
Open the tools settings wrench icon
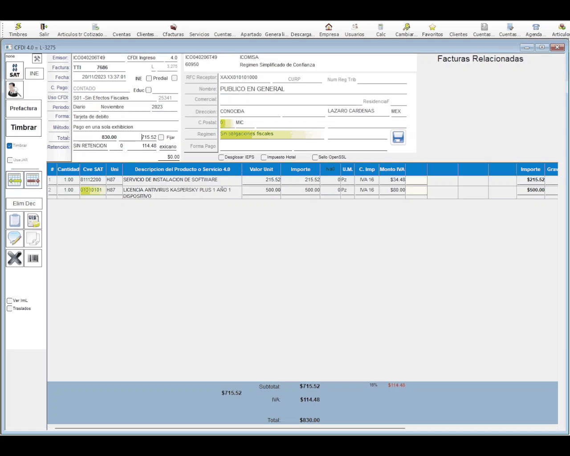[x=37, y=59]
